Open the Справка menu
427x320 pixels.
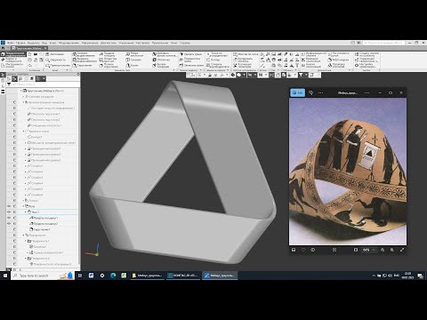pyautogui.click(x=185, y=43)
